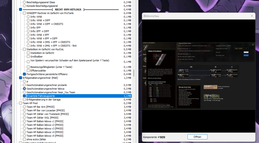Close the Bildvorschau preview window

click(x=252, y=16)
